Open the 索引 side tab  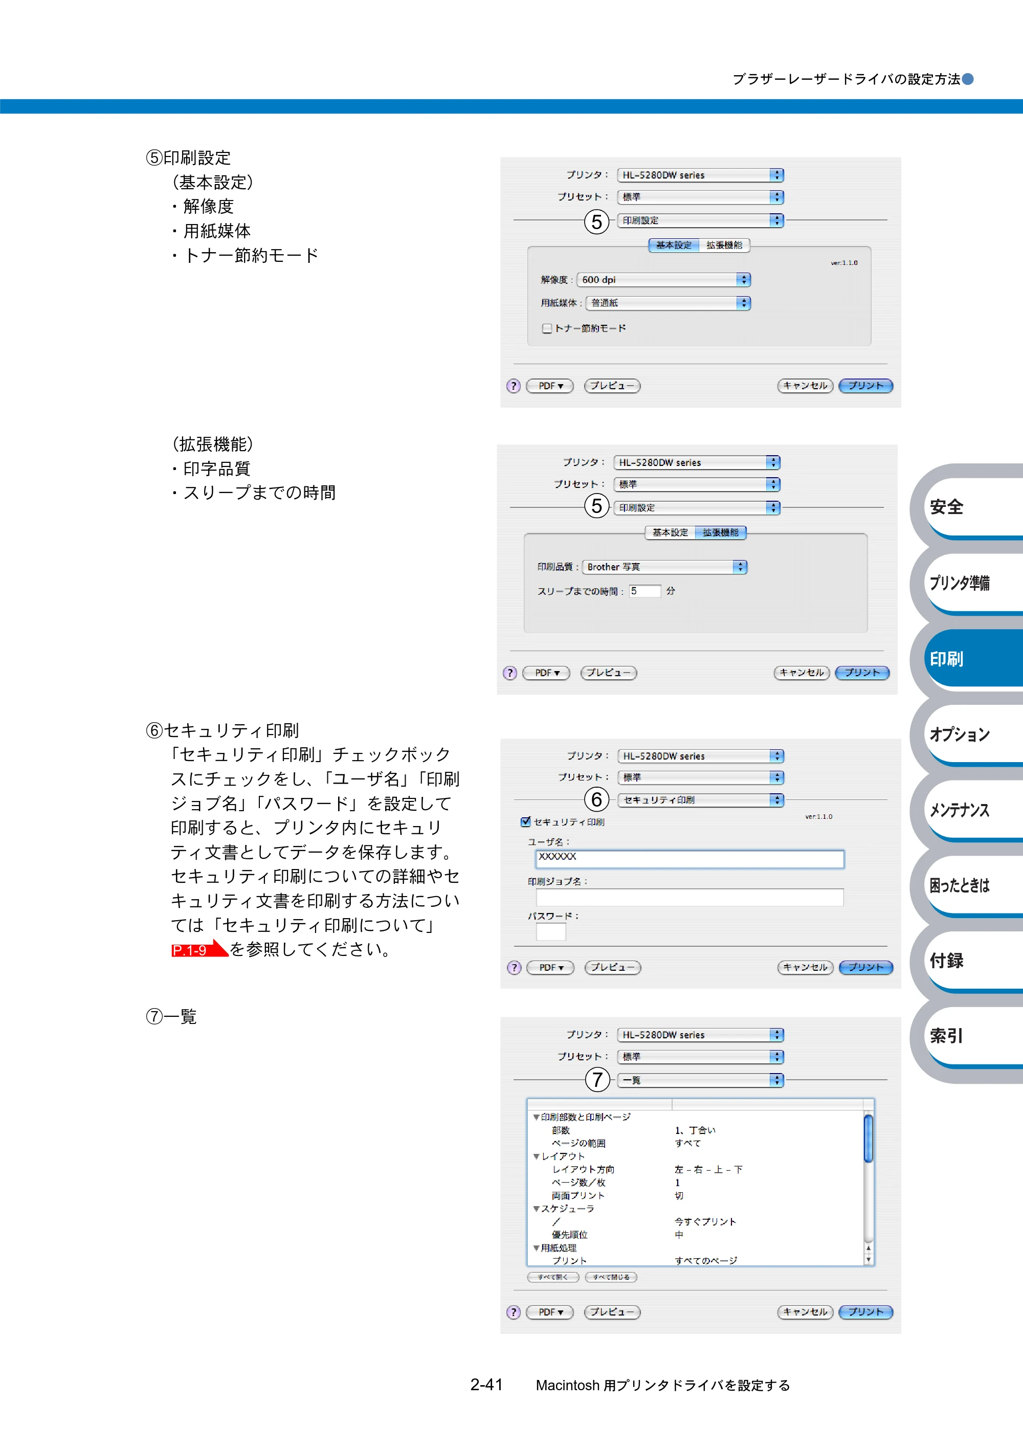click(x=974, y=1036)
